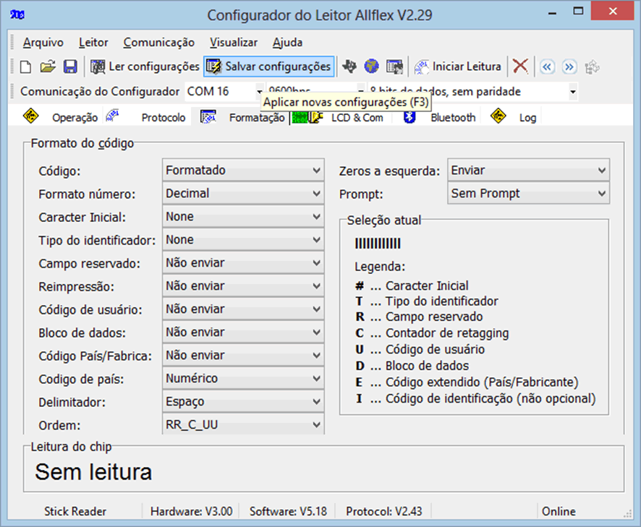Click Ler configurações toolbar button
The image size is (641, 527).
(x=145, y=67)
